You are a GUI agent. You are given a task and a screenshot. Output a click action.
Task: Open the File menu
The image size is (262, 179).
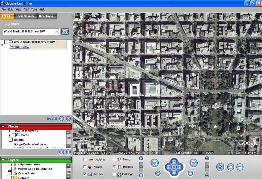[3, 10]
